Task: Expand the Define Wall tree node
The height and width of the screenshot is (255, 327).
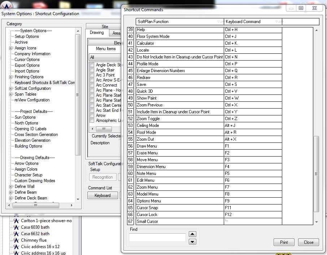Action: (x=10, y=186)
